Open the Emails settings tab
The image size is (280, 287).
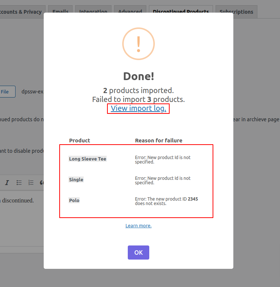coord(60,11)
